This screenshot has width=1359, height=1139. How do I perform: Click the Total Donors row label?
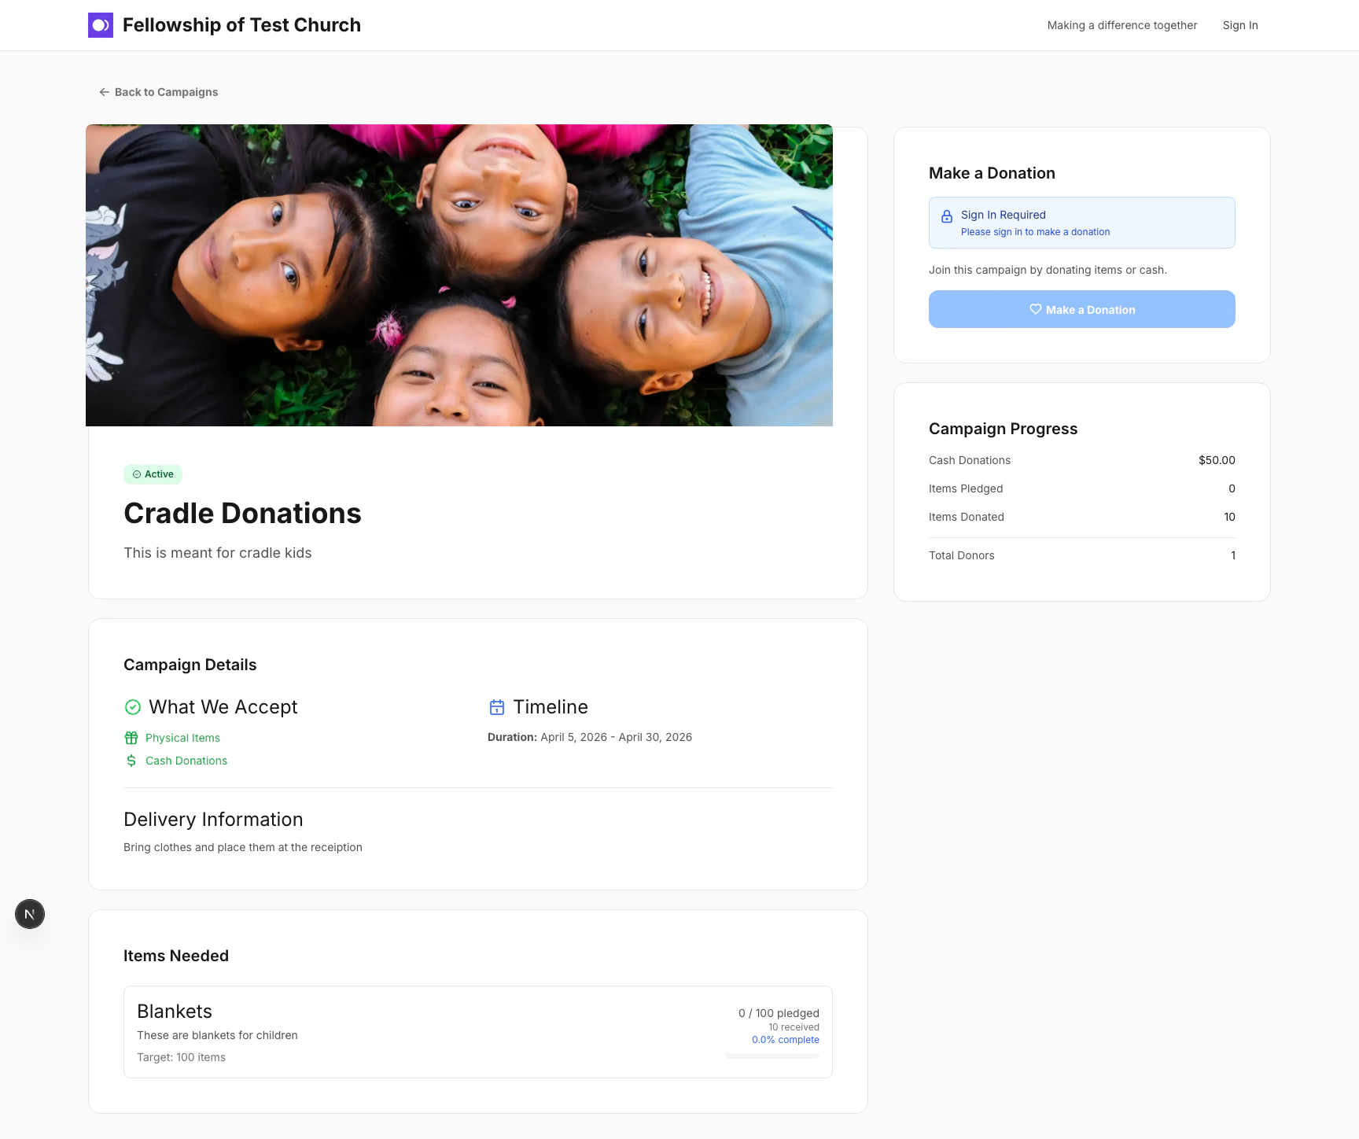coord(961,555)
